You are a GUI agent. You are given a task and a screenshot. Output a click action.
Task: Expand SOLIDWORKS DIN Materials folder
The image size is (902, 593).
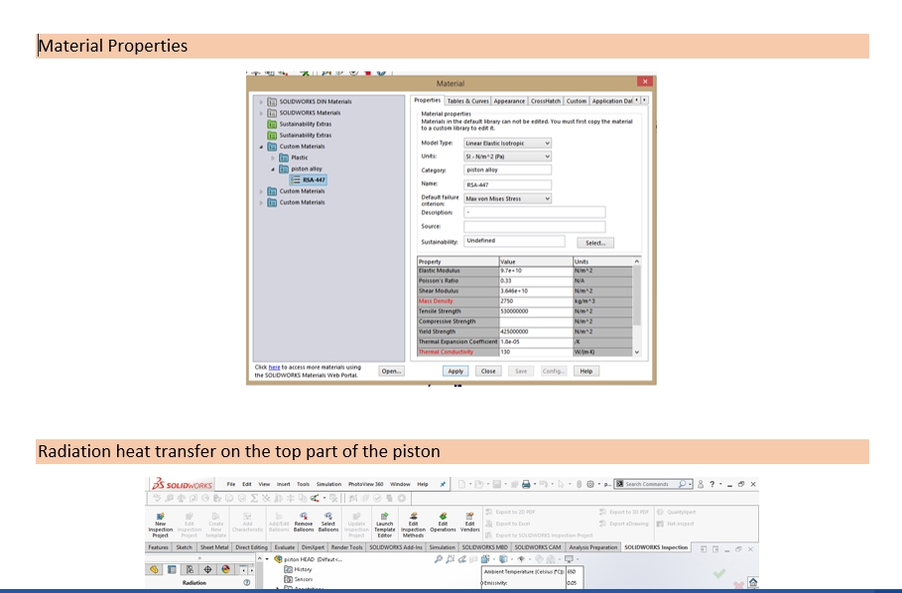click(261, 101)
